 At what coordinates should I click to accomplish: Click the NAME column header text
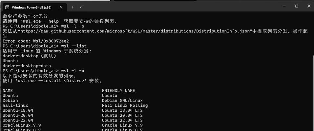point(8,91)
